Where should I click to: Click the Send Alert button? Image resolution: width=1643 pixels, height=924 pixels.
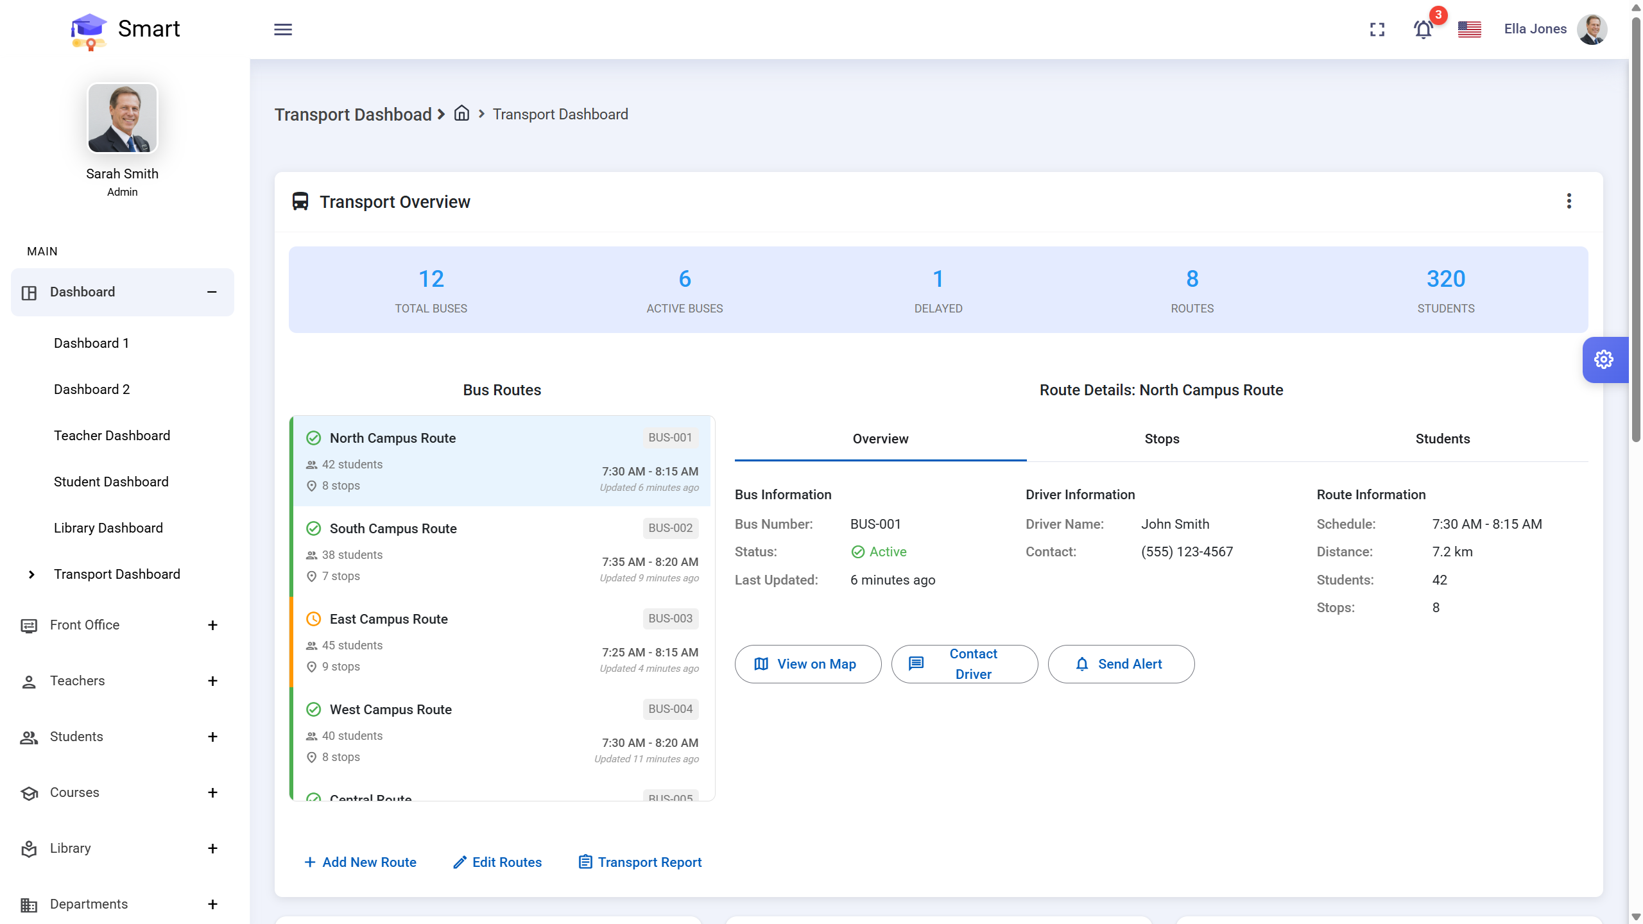pos(1121,664)
